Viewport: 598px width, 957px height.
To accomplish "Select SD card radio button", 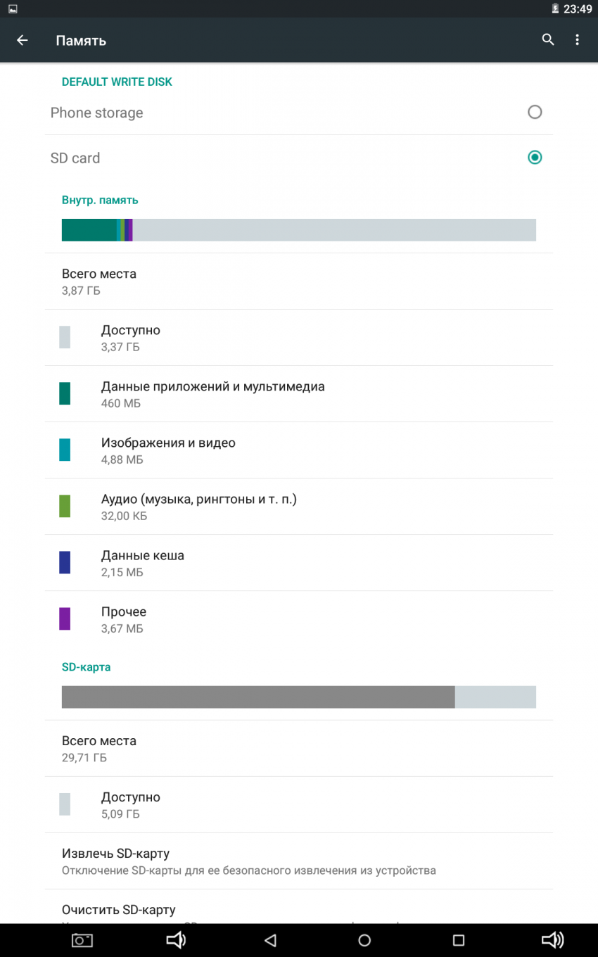I will click(535, 157).
